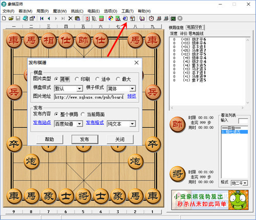Click the 发布 button in the dialog
Image resolution: width=256 pixels, height=220 pixels.
pos(84,139)
